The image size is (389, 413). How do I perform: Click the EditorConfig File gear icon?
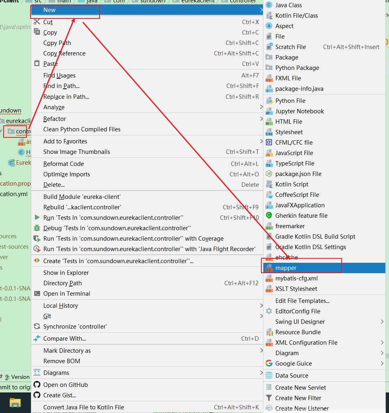(x=269, y=311)
